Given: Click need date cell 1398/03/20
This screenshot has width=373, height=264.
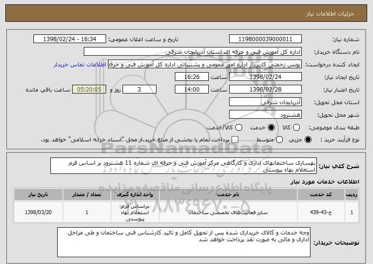Looking at the screenshot, I should 38,212.
